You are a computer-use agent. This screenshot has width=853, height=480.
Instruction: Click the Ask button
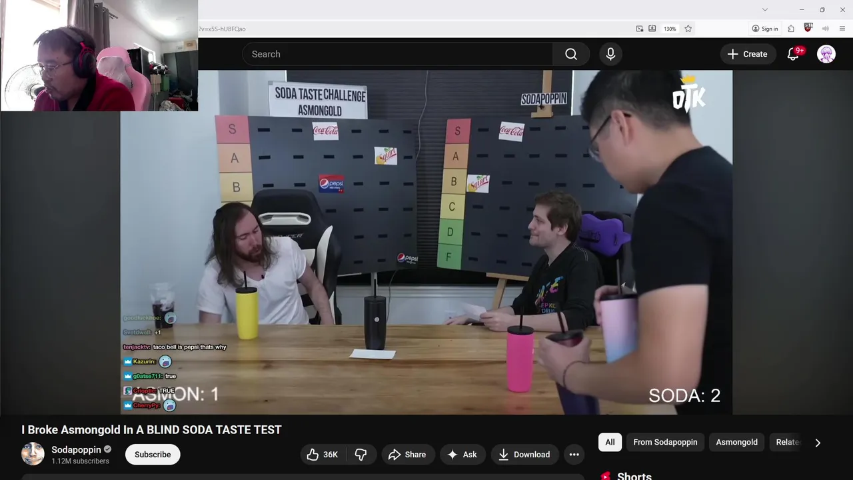[x=462, y=455]
